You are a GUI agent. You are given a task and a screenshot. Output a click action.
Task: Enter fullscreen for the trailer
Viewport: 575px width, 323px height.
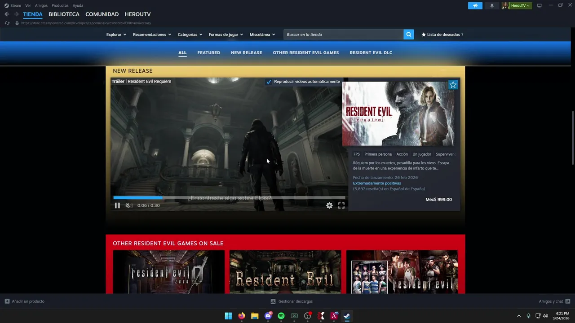[x=341, y=205]
